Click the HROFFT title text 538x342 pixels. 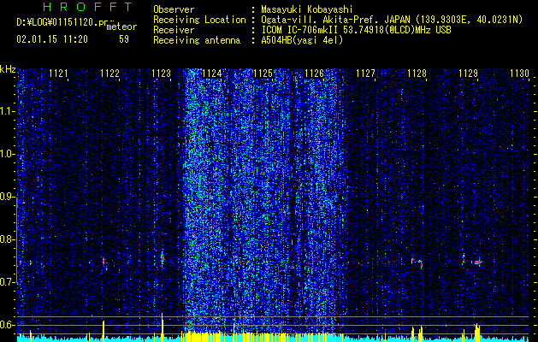88,7
